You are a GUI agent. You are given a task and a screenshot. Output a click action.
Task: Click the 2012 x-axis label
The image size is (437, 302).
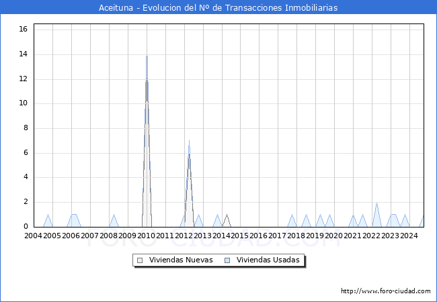click(x=184, y=236)
